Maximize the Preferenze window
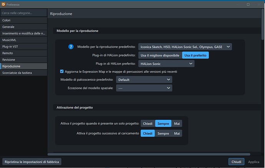265x168 pixels. 248,4
